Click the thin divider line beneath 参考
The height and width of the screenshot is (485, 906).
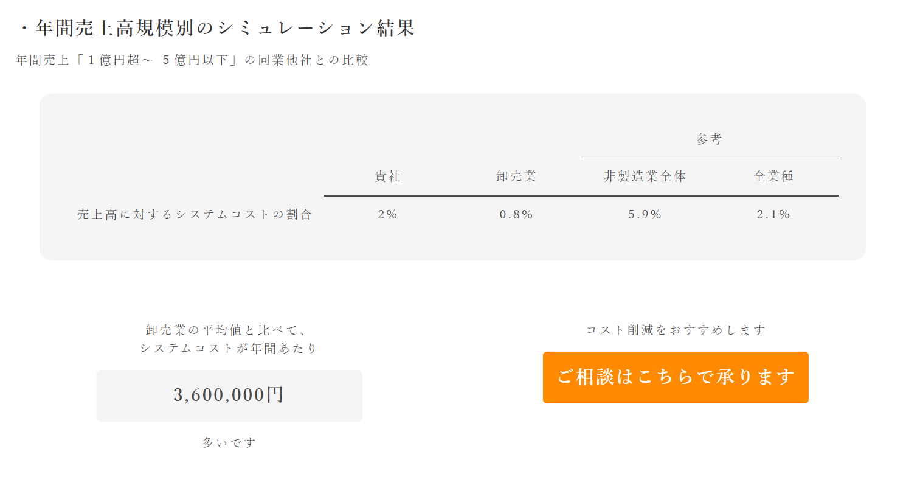click(x=710, y=158)
